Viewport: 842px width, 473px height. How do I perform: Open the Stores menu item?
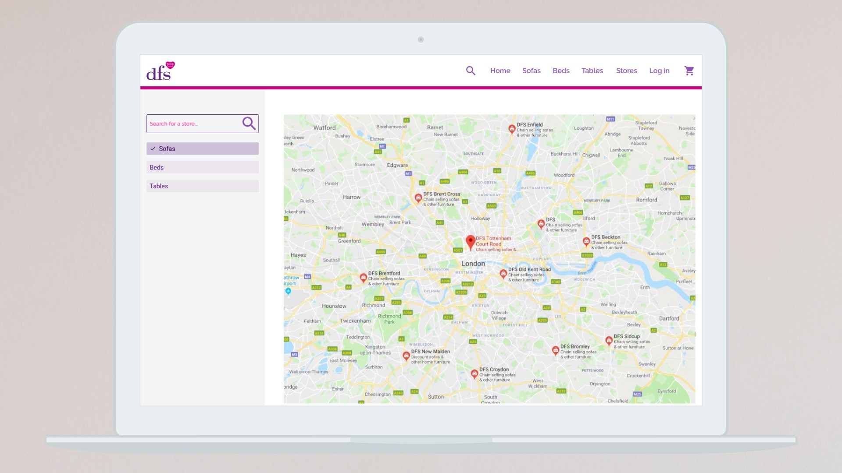click(626, 71)
